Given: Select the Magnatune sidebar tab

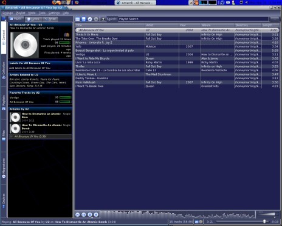Looking at the screenshot, I should coord(4,168).
